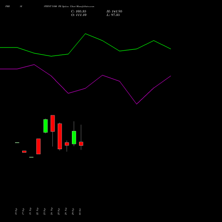Select the red candlestick for 22 Sep
This screenshot has width=222, height=222.
tap(39, 147)
